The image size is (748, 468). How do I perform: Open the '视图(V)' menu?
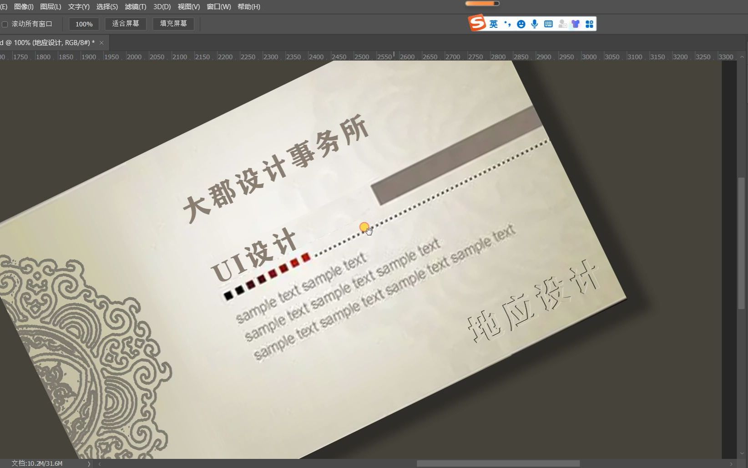click(x=189, y=7)
